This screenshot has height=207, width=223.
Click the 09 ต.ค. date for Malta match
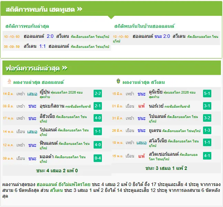[8, 159]
